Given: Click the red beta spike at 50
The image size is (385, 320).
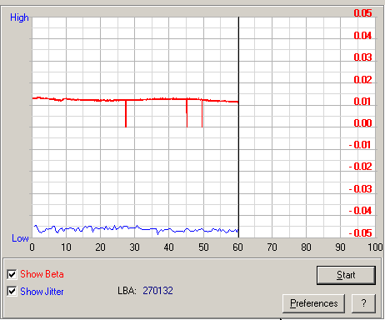Looking at the screenshot, I should pyautogui.click(x=202, y=113).
